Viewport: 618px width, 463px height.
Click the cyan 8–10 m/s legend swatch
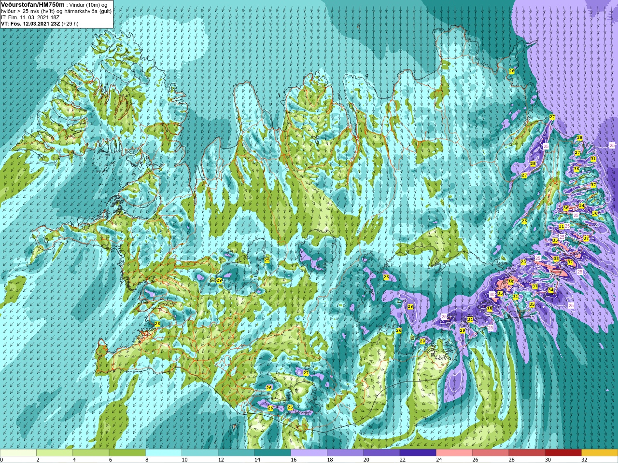pos(164,453)
